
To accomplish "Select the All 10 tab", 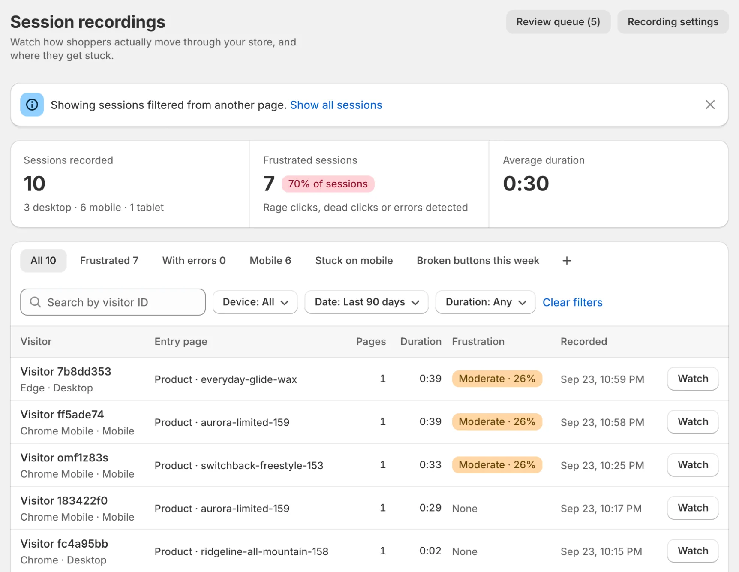I will coord(43,261).
